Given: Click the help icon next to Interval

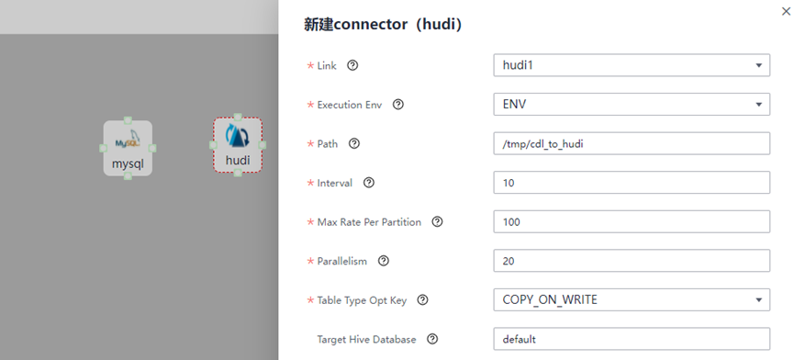Looking at the screenshot, I should tap(369, 183).
